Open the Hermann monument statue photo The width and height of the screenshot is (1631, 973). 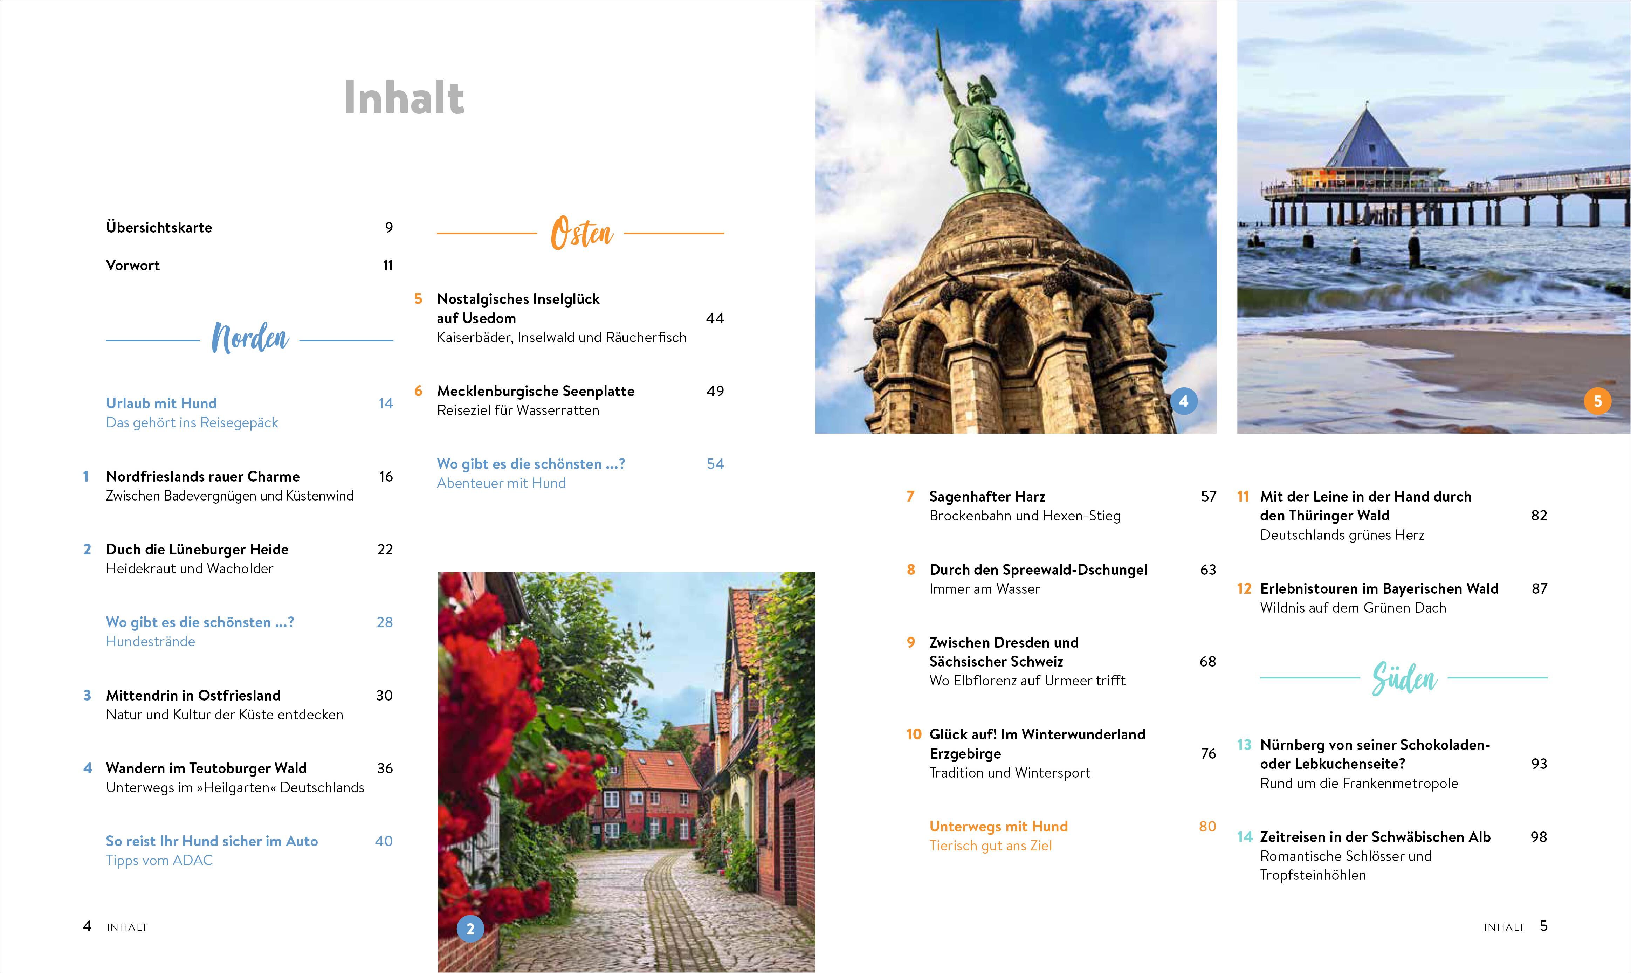[x=1015, y=216]
